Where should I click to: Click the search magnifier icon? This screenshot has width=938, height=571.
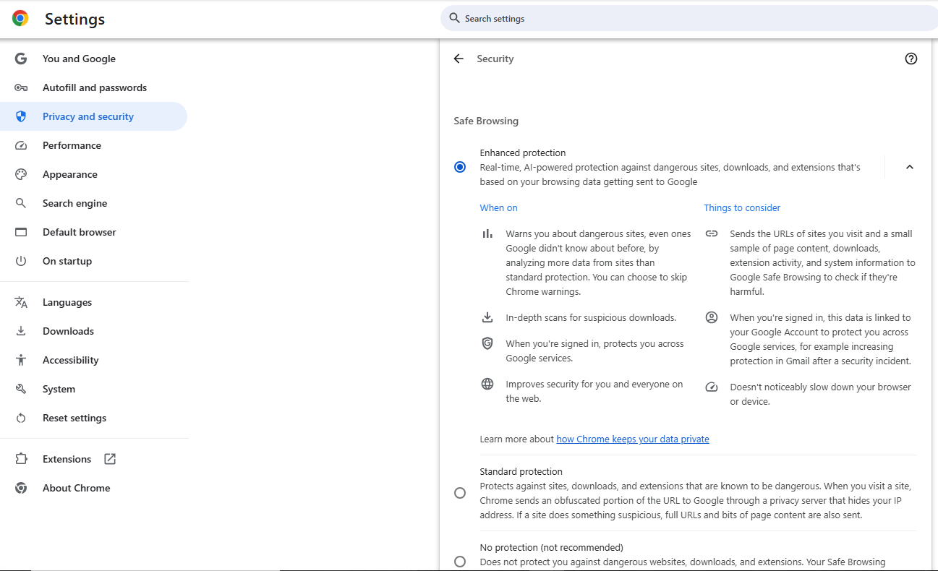click(454, 18)
